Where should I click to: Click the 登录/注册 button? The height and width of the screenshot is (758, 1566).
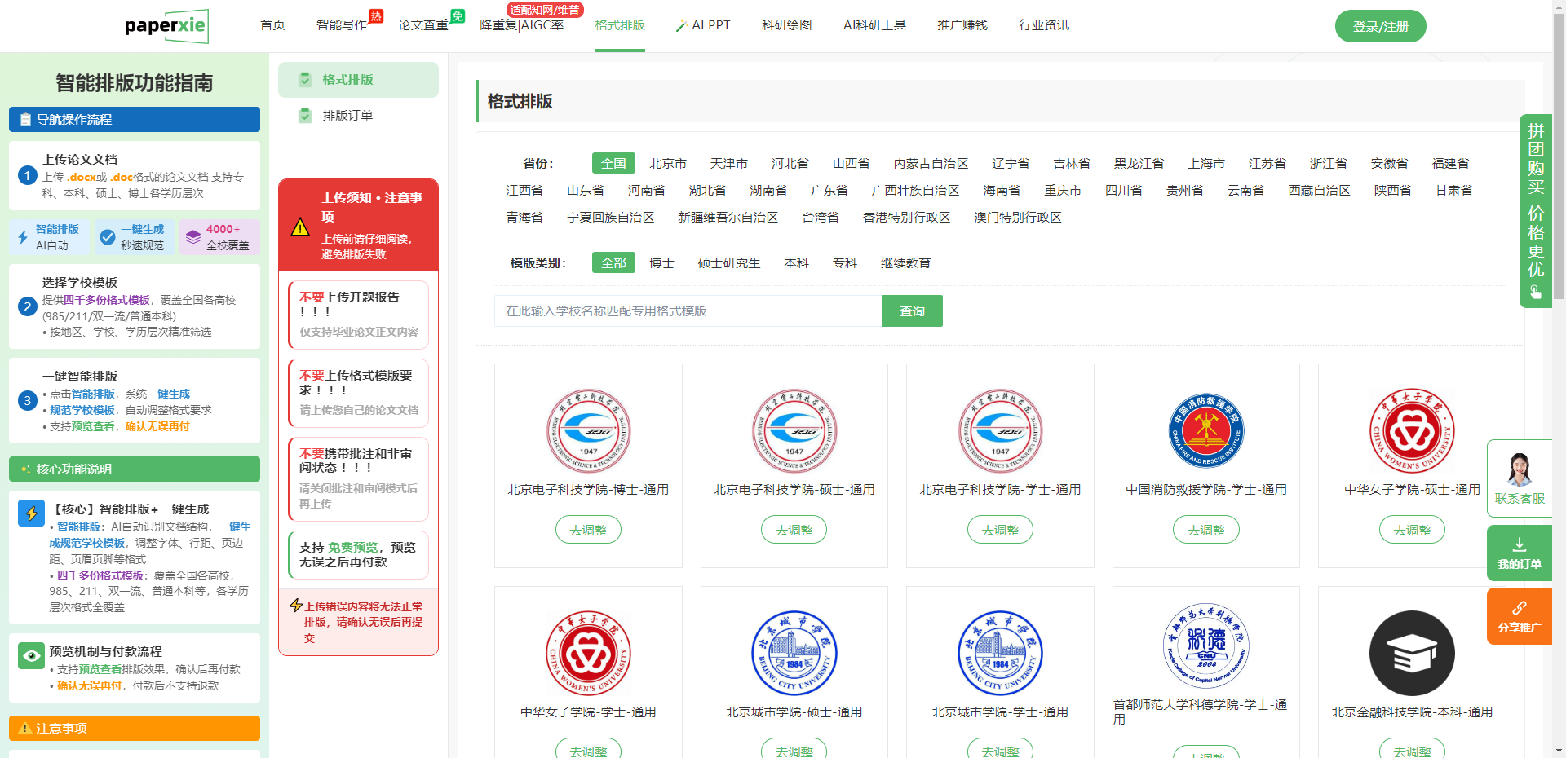[1380, 26]
